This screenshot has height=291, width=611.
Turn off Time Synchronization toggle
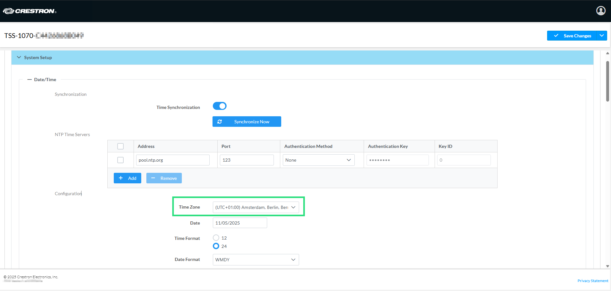(220, 106)
